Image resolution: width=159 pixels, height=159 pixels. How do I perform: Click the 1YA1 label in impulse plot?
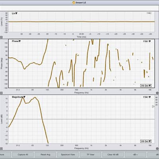(149, 13)
